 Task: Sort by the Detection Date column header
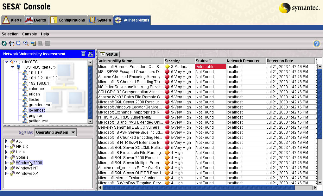pos(290,61)
